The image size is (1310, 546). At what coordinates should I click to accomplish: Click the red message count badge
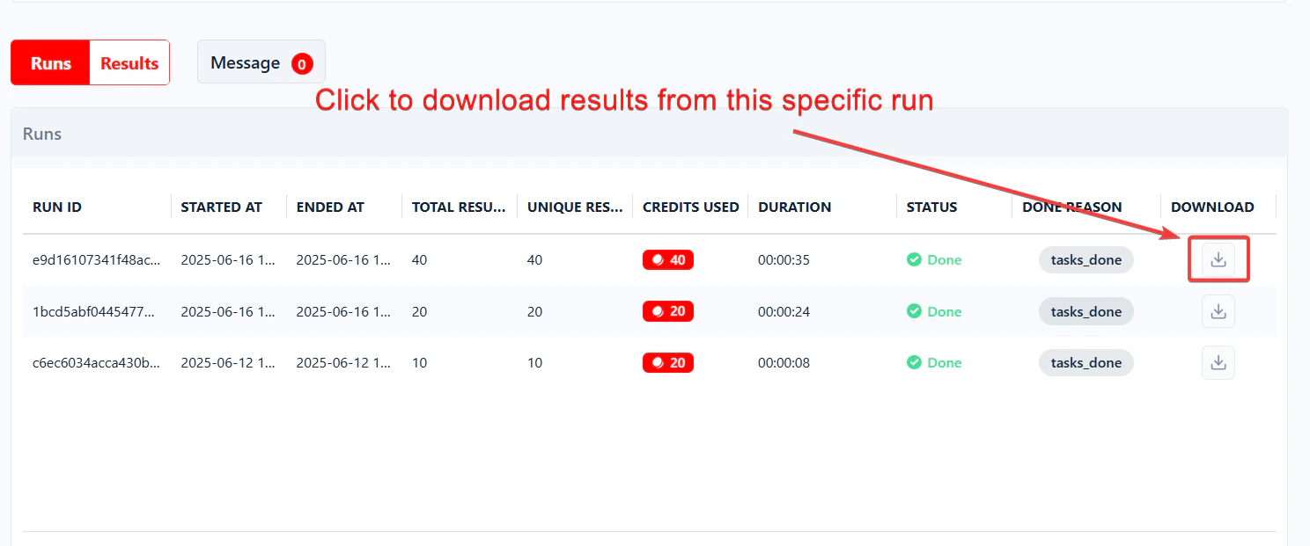[302, 63]
